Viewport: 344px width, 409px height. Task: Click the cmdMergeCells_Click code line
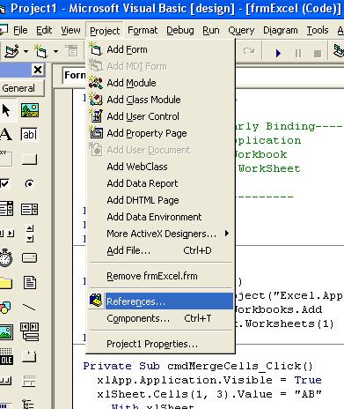point(198,366)
